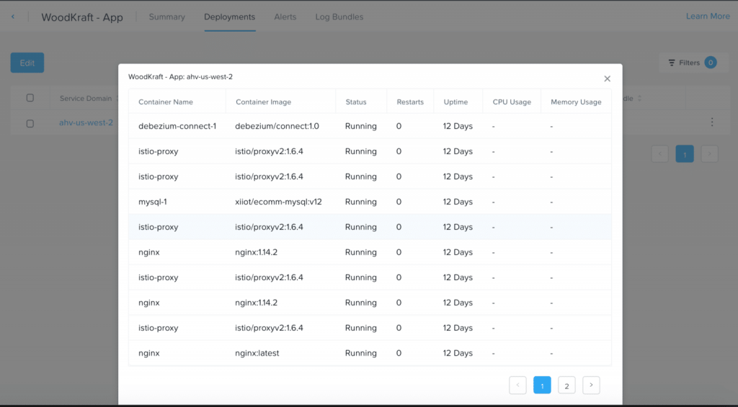Go to previous page in dialog pagination
The height and width of the screenshot is (407, 738).
click(x=517, y=385)
